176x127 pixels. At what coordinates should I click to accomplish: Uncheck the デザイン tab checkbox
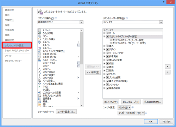pos(107,49)
